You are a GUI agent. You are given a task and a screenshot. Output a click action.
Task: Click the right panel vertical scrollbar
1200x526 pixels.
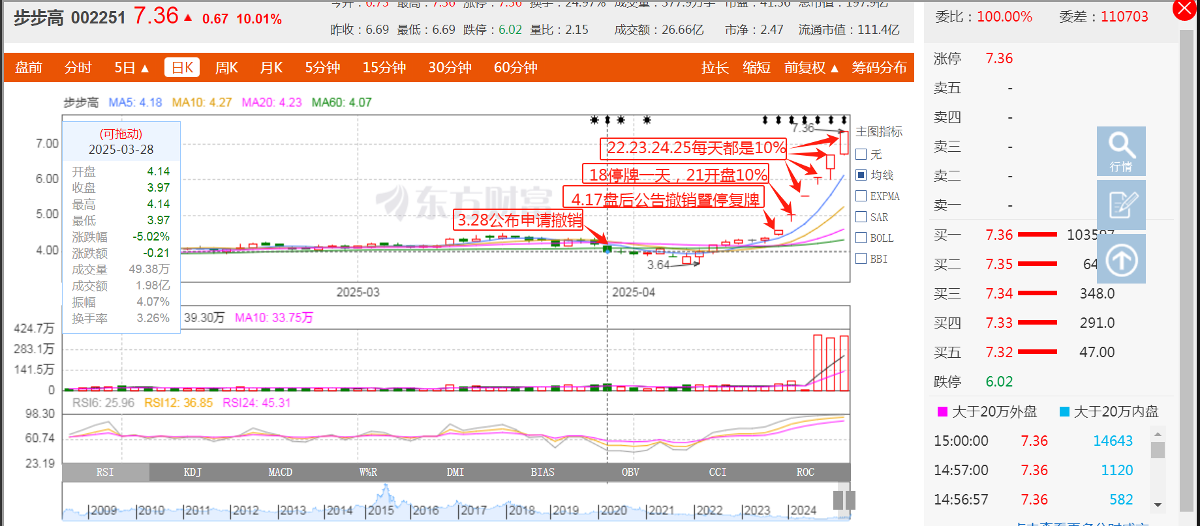click(x=1187, y=270)
